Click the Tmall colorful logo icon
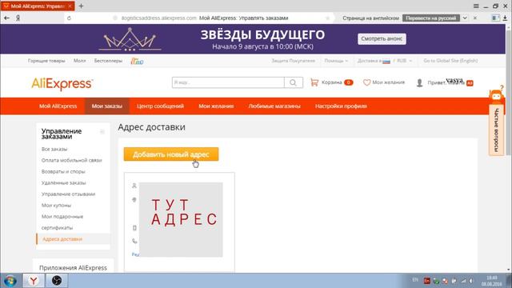Screen dimensions: 512x288 pyautogui.click(x=137, y=61)
